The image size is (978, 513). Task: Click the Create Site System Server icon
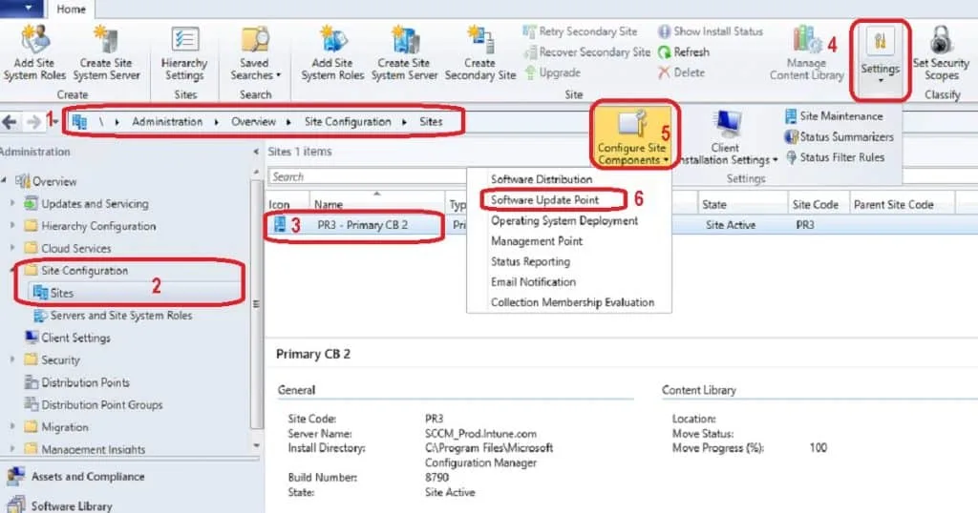point(107,40)
